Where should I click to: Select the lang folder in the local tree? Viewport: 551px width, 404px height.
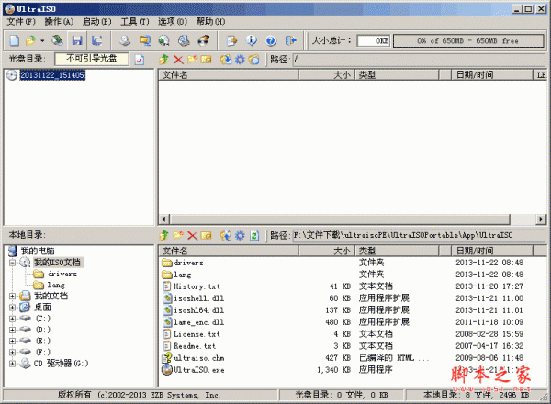point(56,285)
